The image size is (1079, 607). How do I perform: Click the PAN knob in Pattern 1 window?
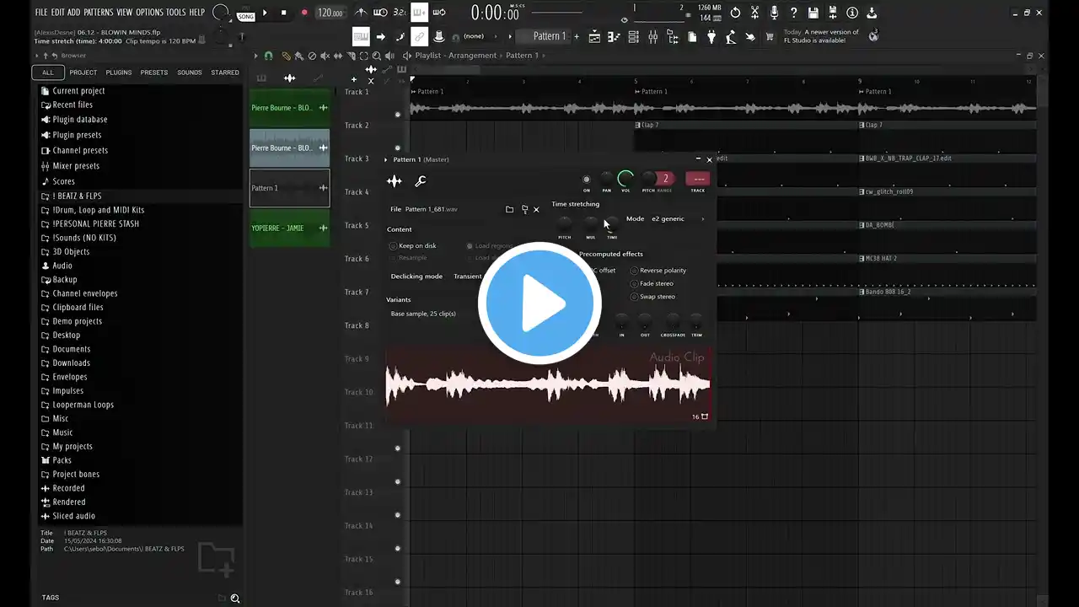click(606, 179)
